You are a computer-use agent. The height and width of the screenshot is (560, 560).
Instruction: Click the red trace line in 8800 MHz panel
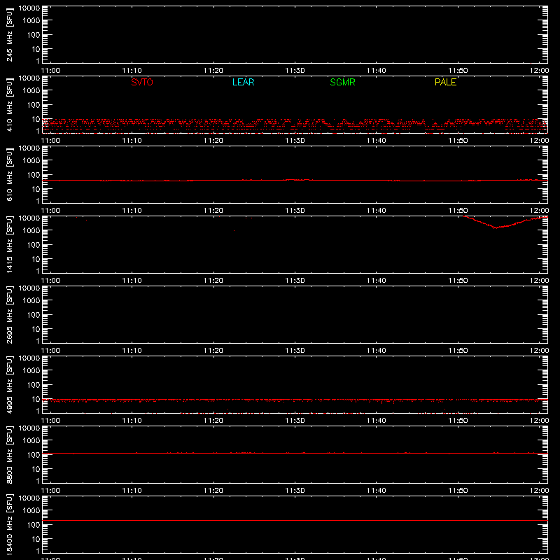point(295,453)
